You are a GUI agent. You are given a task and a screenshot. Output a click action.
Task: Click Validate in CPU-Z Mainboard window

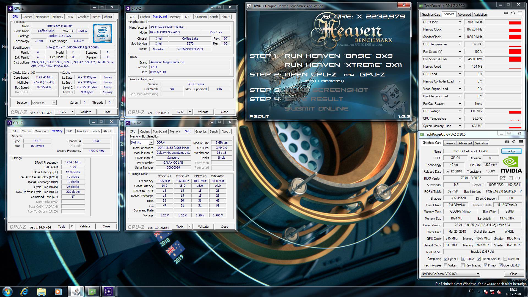point(203,112)
